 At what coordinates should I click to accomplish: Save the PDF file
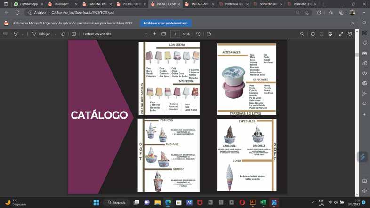click(x=322, y=34)
